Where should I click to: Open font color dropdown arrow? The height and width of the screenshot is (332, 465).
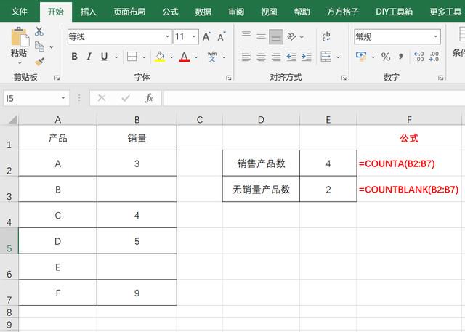pos(196,57)
